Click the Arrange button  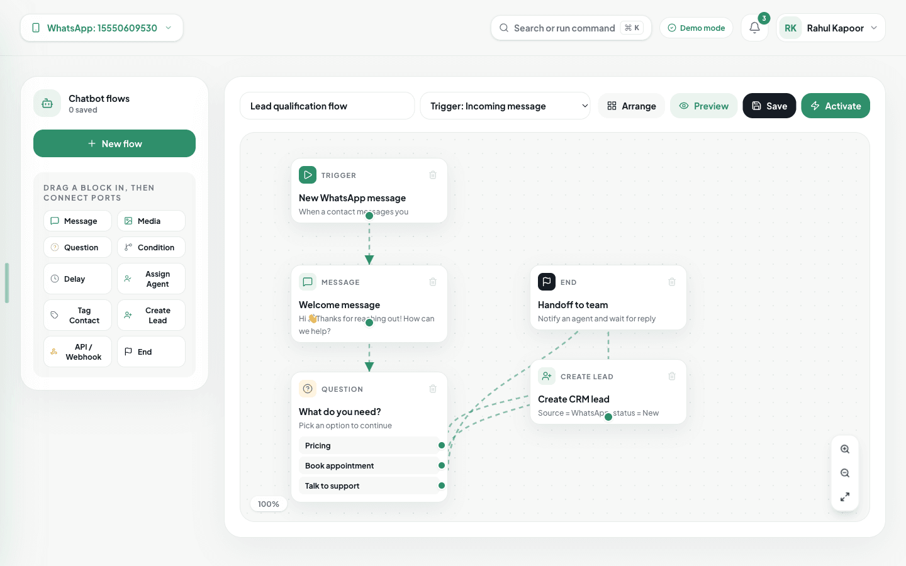pyautogui.click(x=632, y=106)
